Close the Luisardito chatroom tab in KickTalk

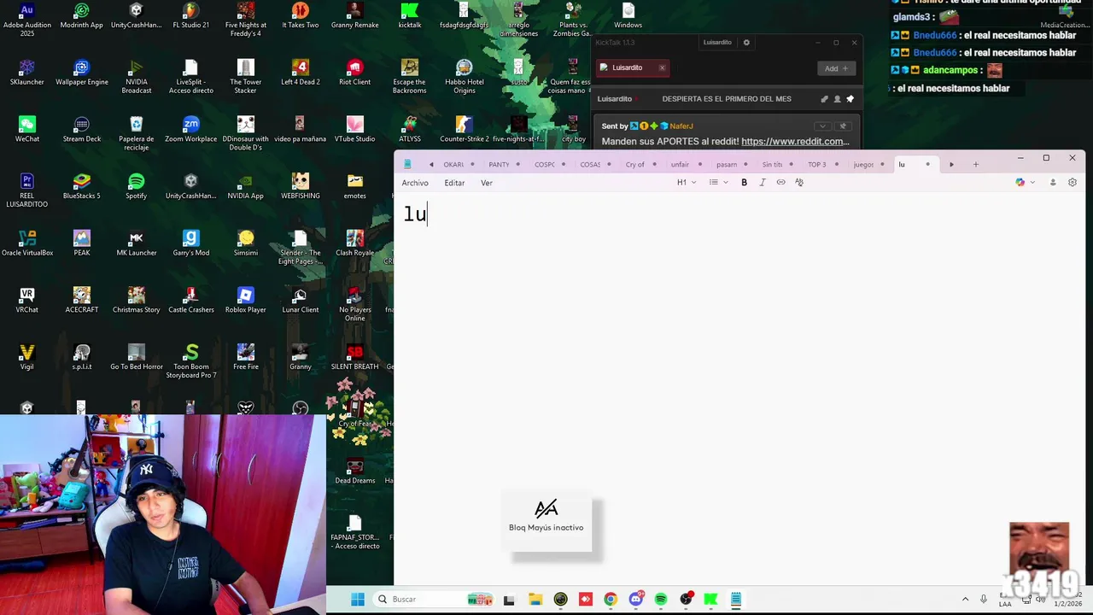pos(662,67)
